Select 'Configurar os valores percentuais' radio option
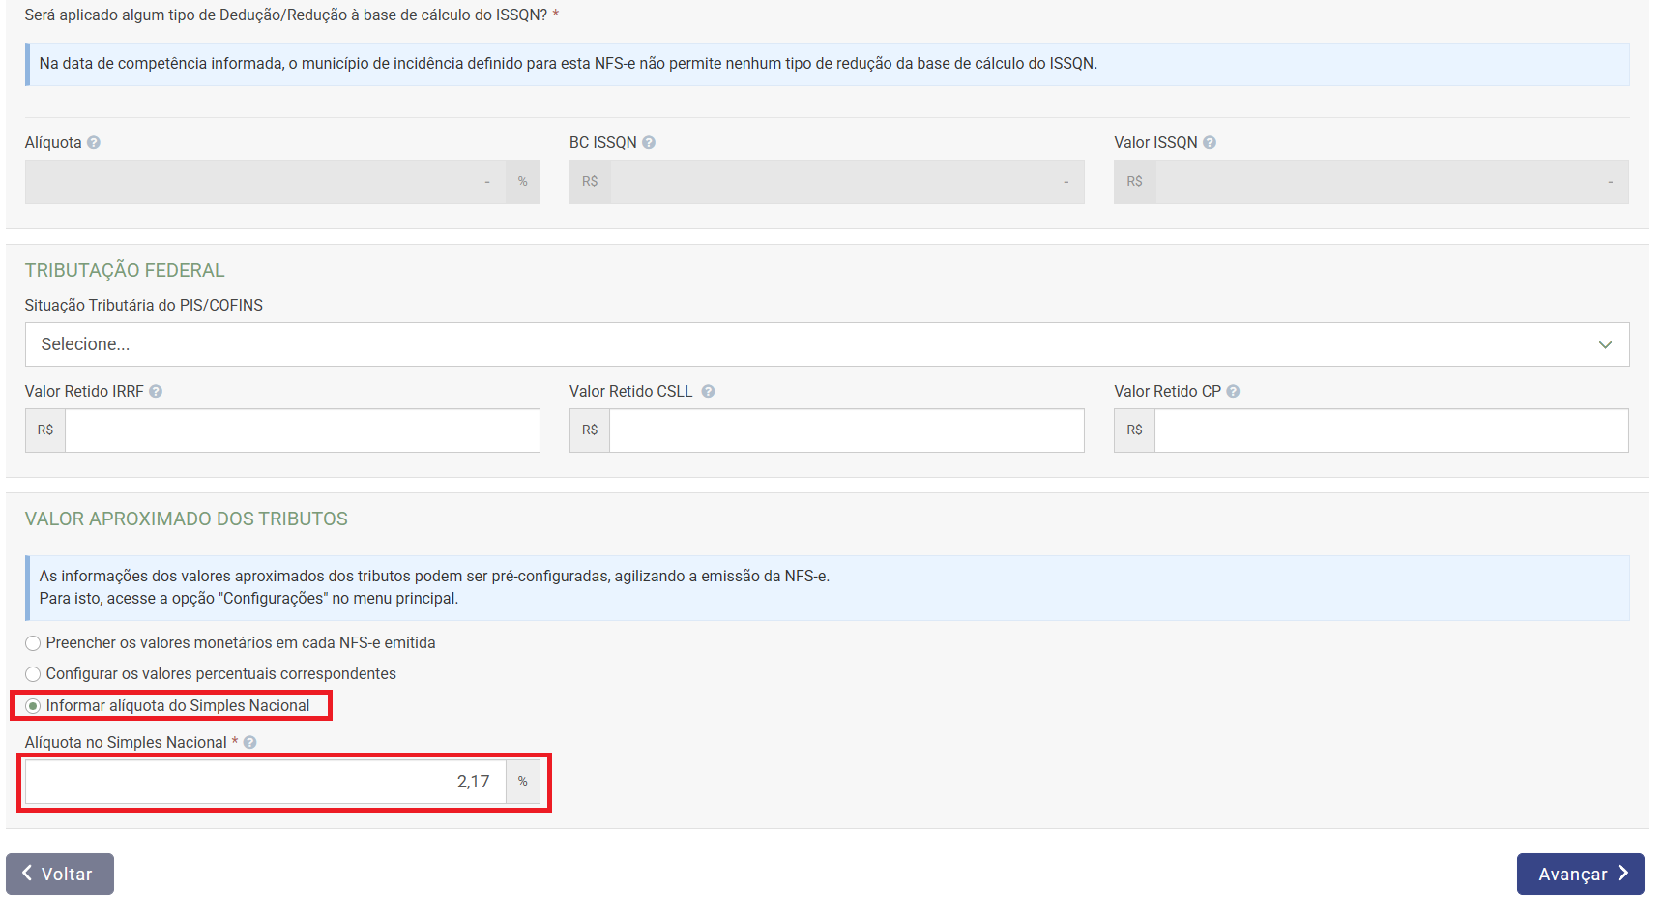 [33, 674]
